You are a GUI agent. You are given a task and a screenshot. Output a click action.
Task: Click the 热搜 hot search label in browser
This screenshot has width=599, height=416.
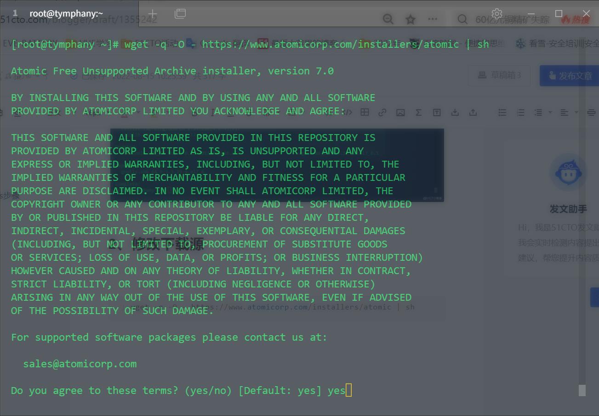pyautogui.click(x=575, y=19)
